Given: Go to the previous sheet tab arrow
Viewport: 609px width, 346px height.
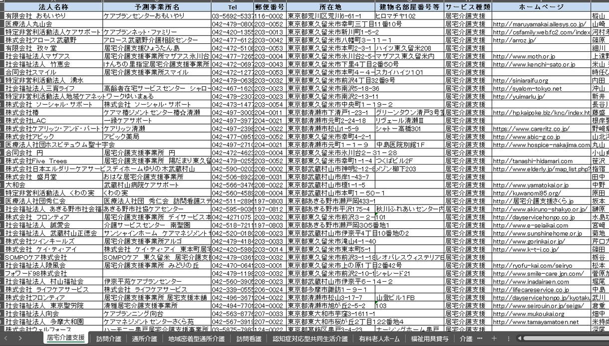Looking at the screenshot, I should 4,339.
